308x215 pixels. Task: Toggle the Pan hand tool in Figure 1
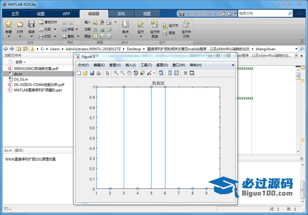pyautogui.click(x=129, y=73)
